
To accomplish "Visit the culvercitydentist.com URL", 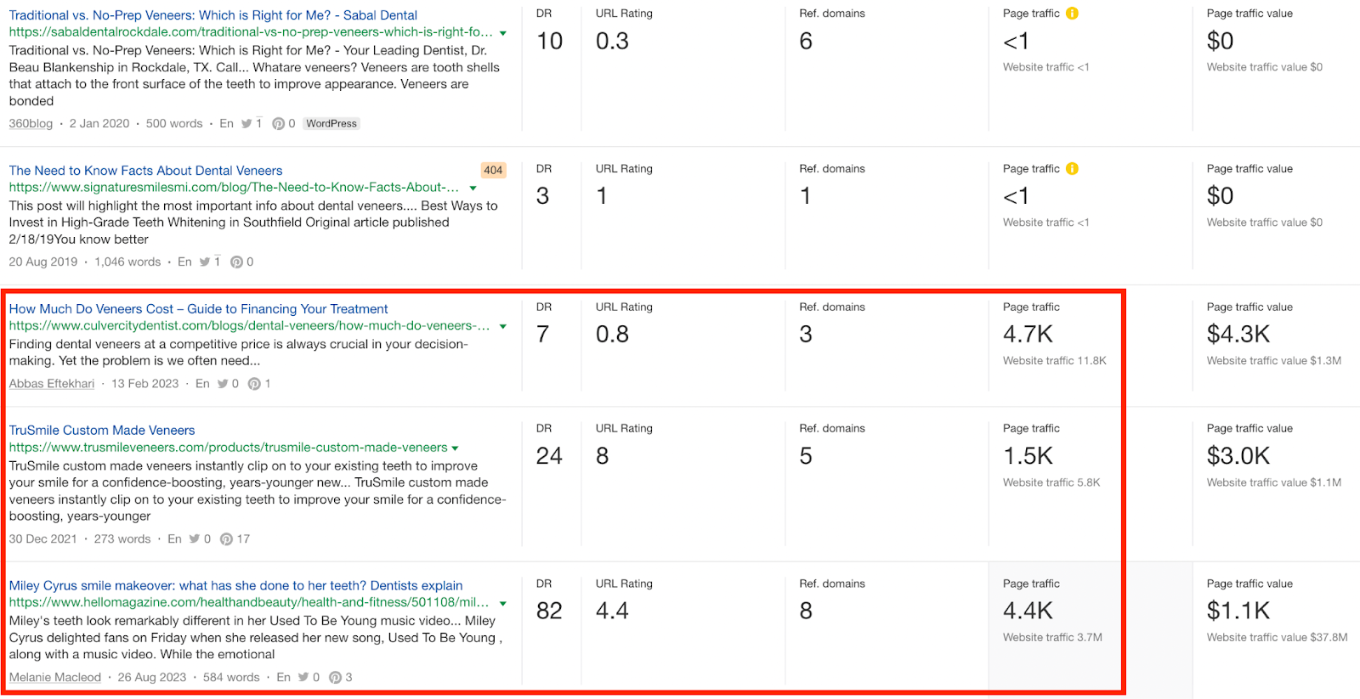I will (x=249, y=326).
